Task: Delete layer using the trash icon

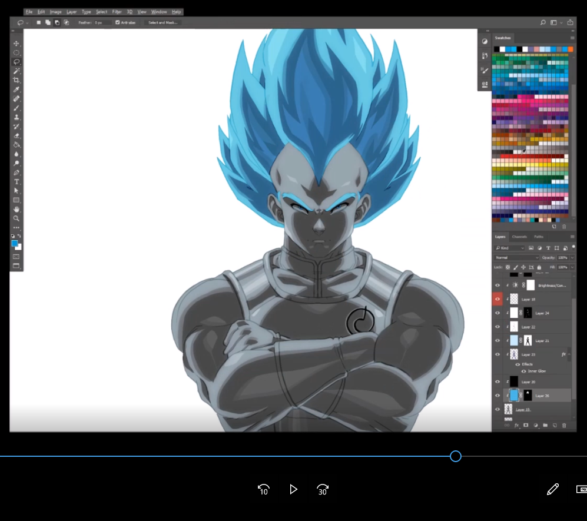Action: (563, 425)
